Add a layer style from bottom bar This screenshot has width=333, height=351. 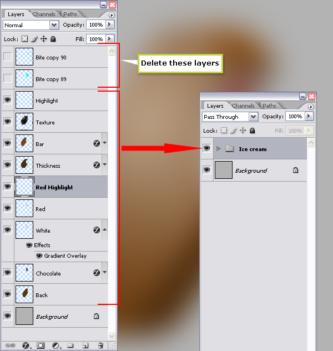26,345
